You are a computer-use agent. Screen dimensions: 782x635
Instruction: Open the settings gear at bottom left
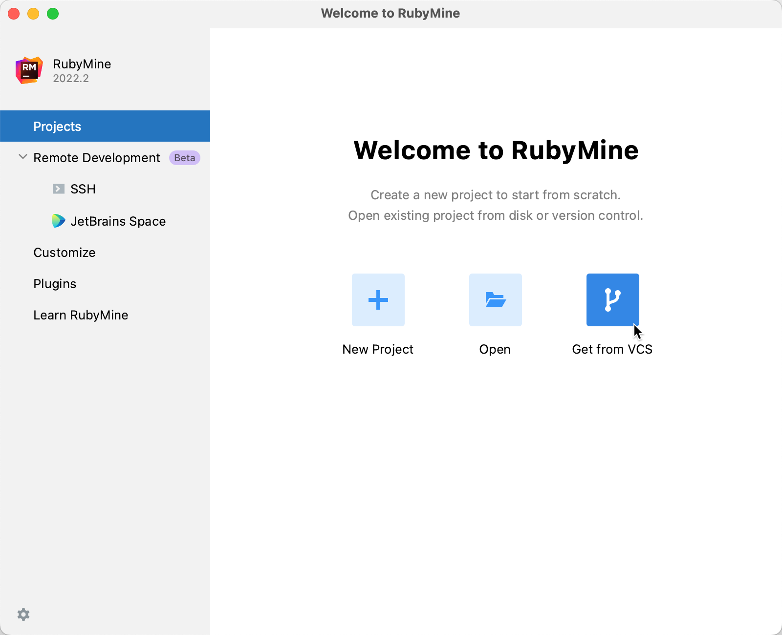pyautogui.click(x=23, y=614)
